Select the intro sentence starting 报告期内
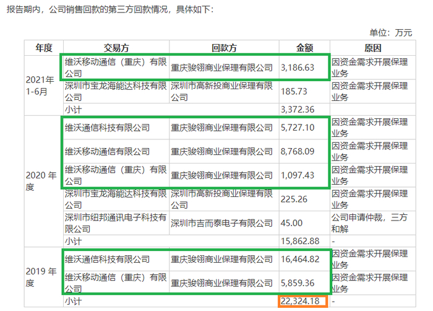Screen dimensions: 433x311 click(x=110, y=9)
